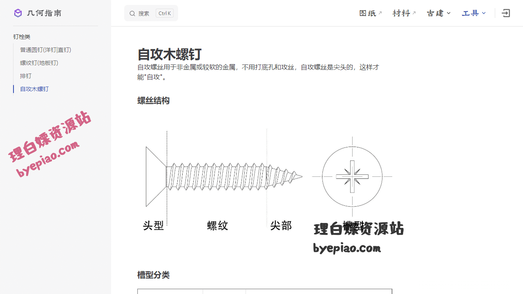Click the screw side-view threaded diagram
Viewport: 523px width, 294px height.
pos(224,176)
